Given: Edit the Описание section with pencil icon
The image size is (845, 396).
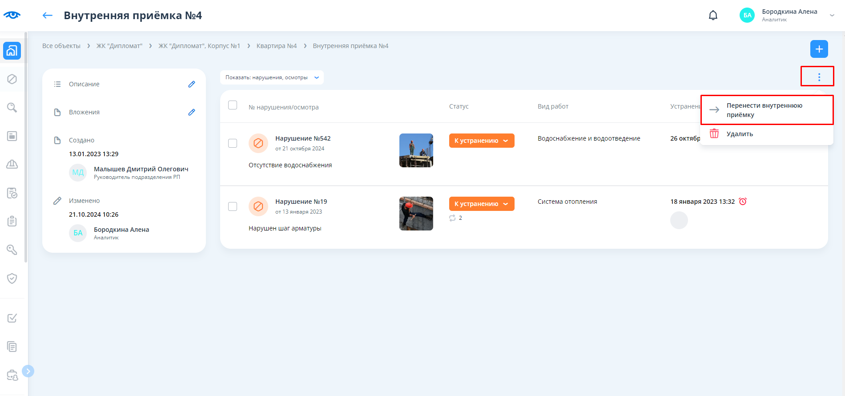Looking at the screenshot, I should coord(192,84).
